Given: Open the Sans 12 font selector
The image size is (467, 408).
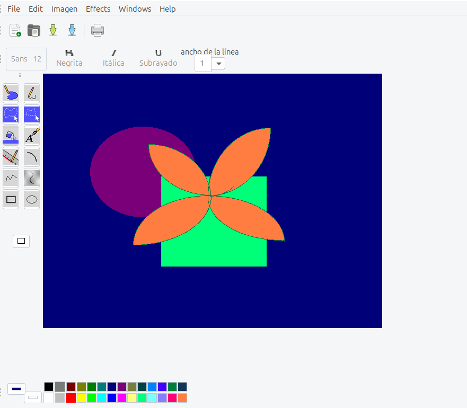Looking at the screenshot, I should pyautogui.click(x=26, y=59).
